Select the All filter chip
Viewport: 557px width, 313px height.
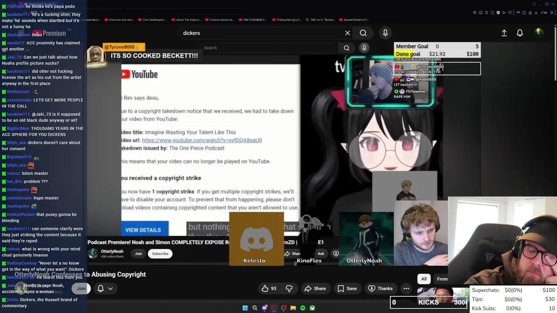(x=424, y=279)
